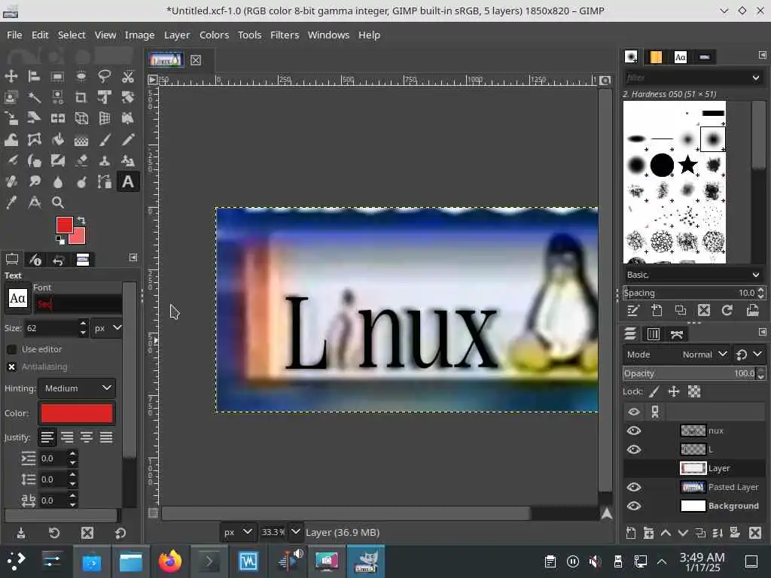Open the File menu

14,35
